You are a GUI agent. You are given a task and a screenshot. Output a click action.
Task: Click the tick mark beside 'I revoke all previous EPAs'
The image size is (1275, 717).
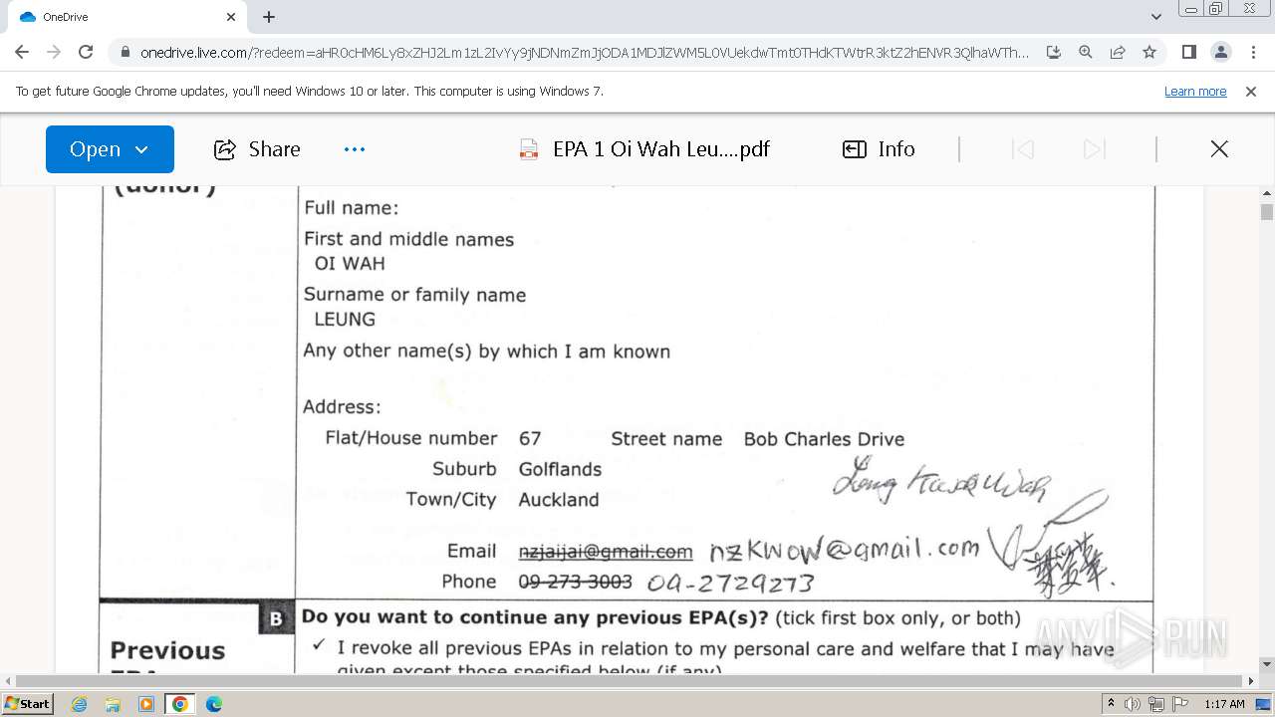tap(319, 645)
